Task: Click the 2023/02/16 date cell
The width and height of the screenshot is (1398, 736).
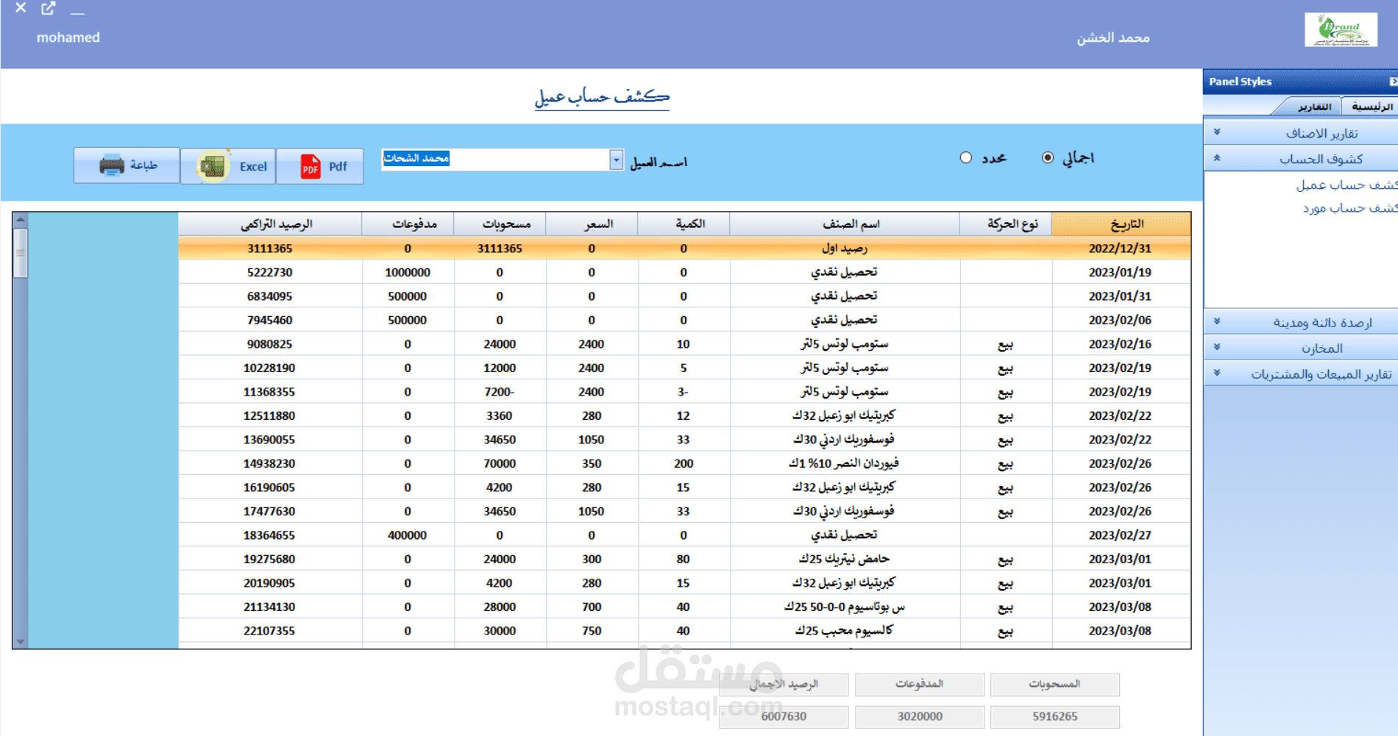Action: click(x=1121, y=344)
